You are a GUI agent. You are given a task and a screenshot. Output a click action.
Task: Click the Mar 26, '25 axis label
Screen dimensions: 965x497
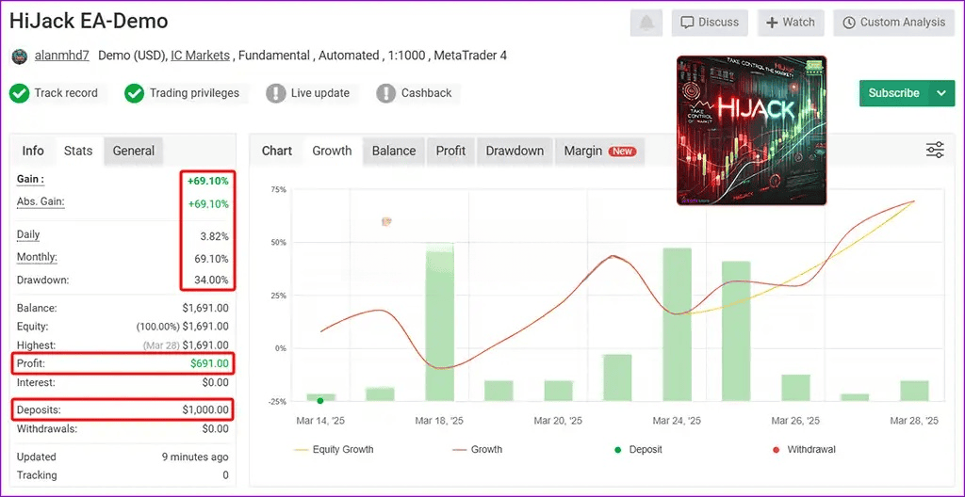795,422
